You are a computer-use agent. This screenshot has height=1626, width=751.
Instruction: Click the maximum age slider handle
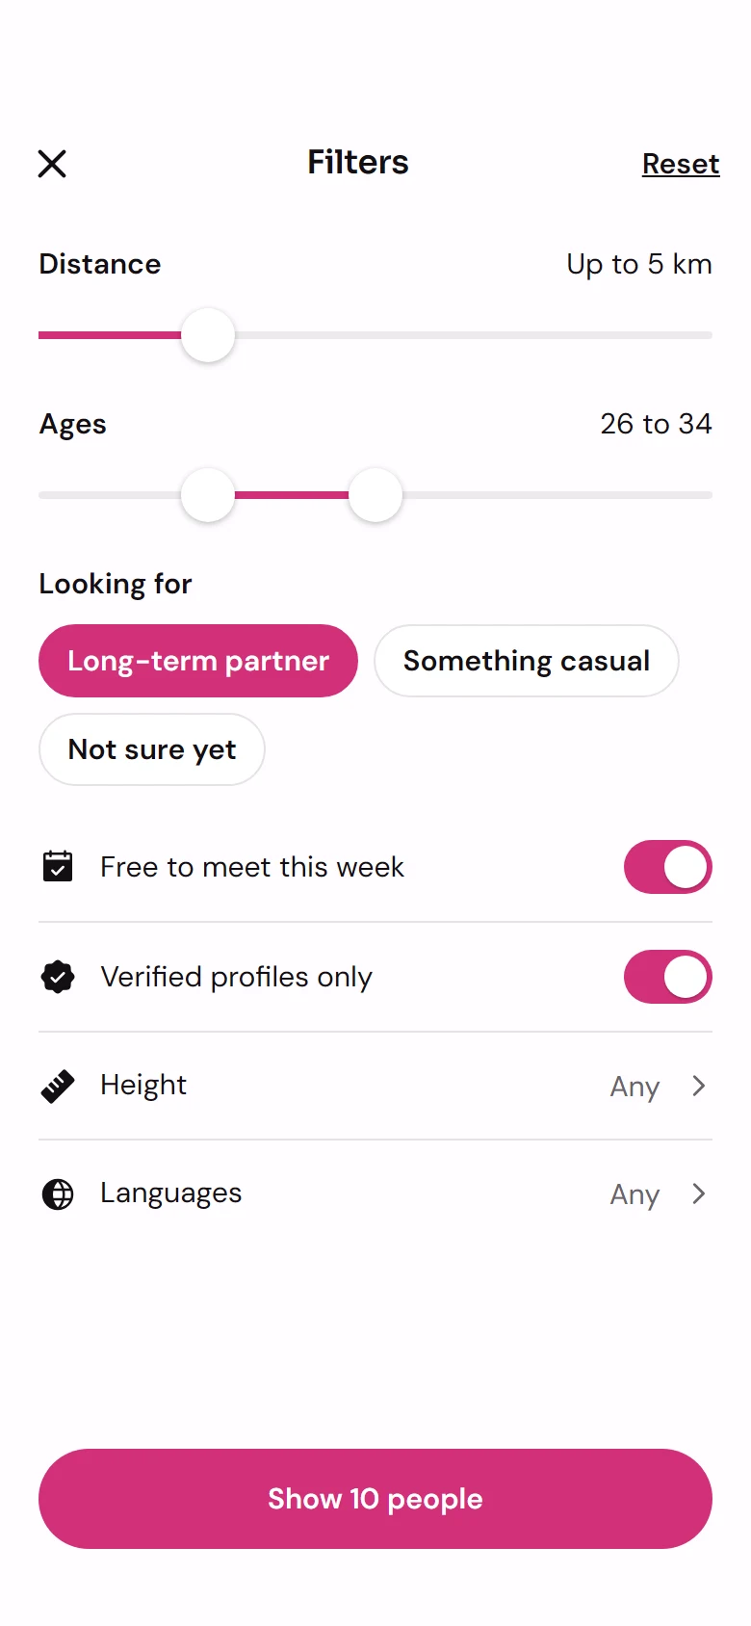[375, 495]
